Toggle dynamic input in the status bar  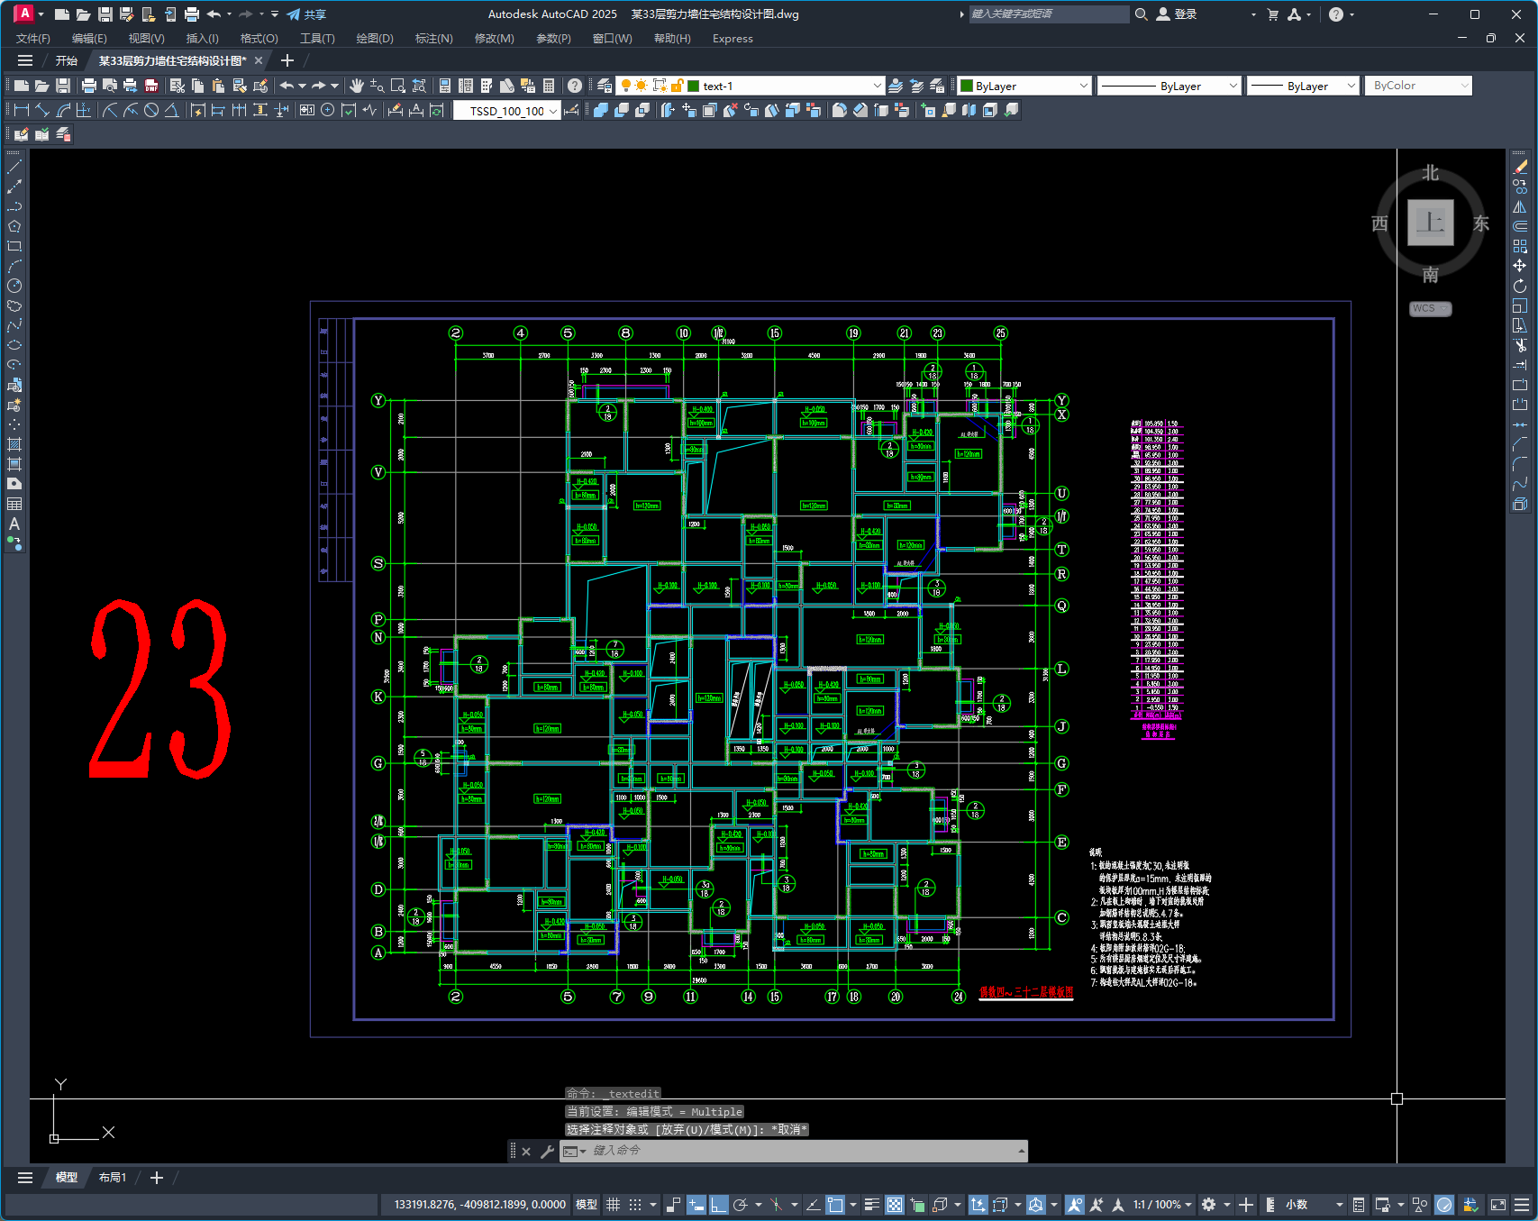coord(696,1205)
